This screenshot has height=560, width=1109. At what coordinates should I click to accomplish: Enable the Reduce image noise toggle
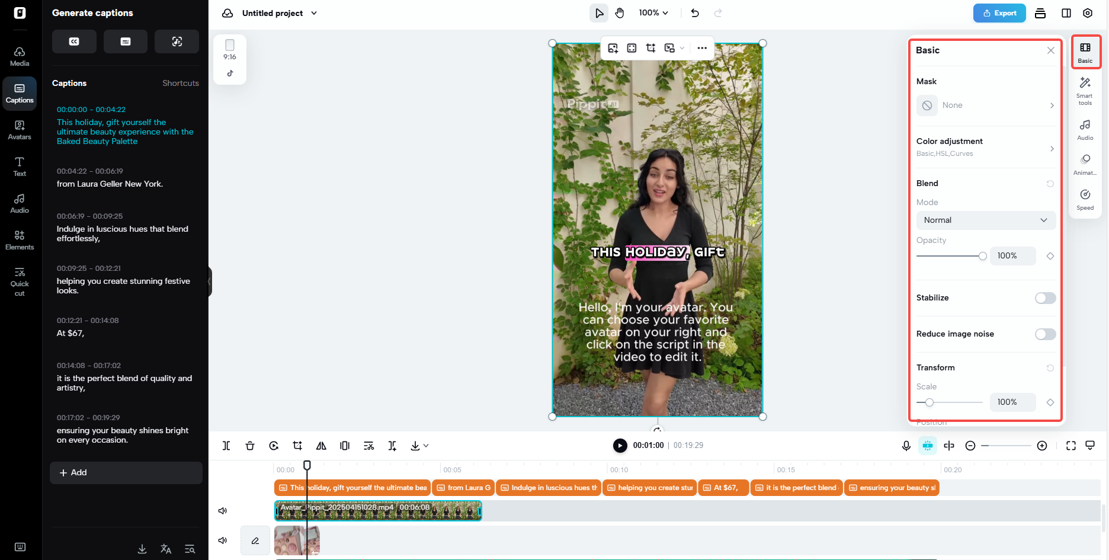point(1045,334)
